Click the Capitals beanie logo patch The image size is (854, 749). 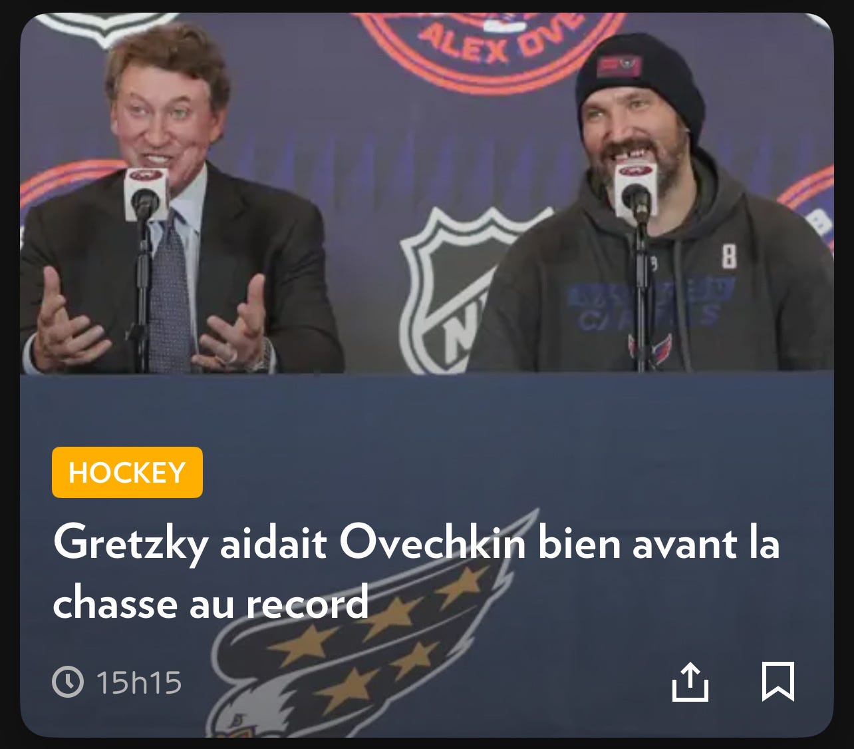(x=619, y=66)
